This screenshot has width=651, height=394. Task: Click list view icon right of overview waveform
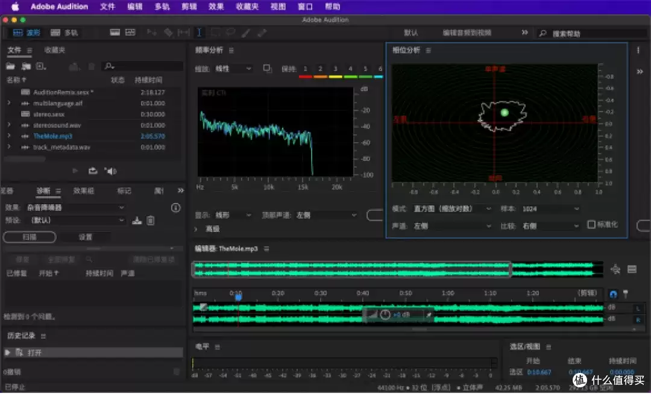click(632, 269)
